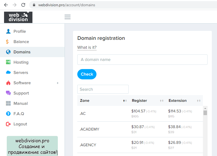This screenshot has height=156, width=217.
Task: Sort table by Register price column
Action: coord(162,101)
